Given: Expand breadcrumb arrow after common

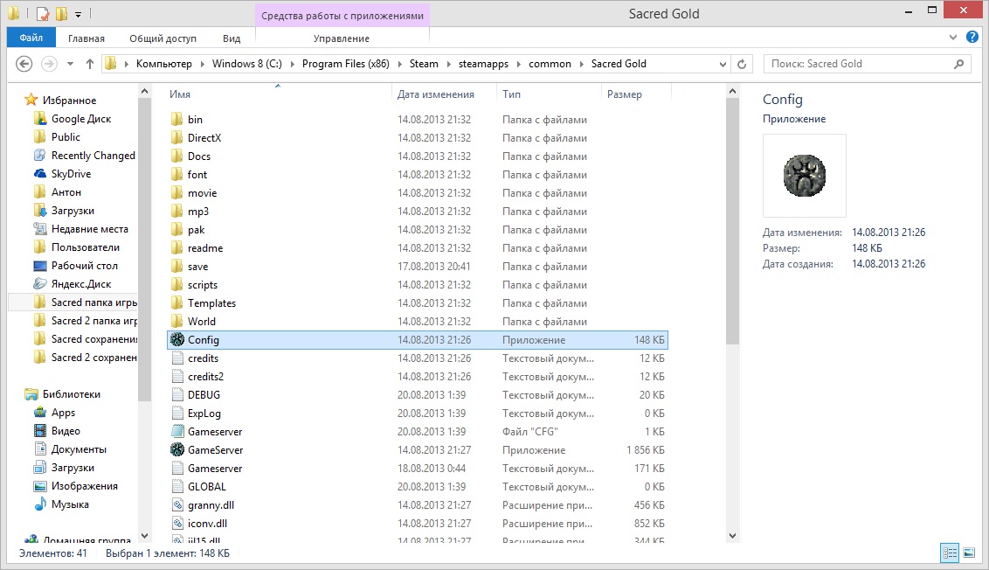Looking at the screenshot, I should tap(582, 64).
